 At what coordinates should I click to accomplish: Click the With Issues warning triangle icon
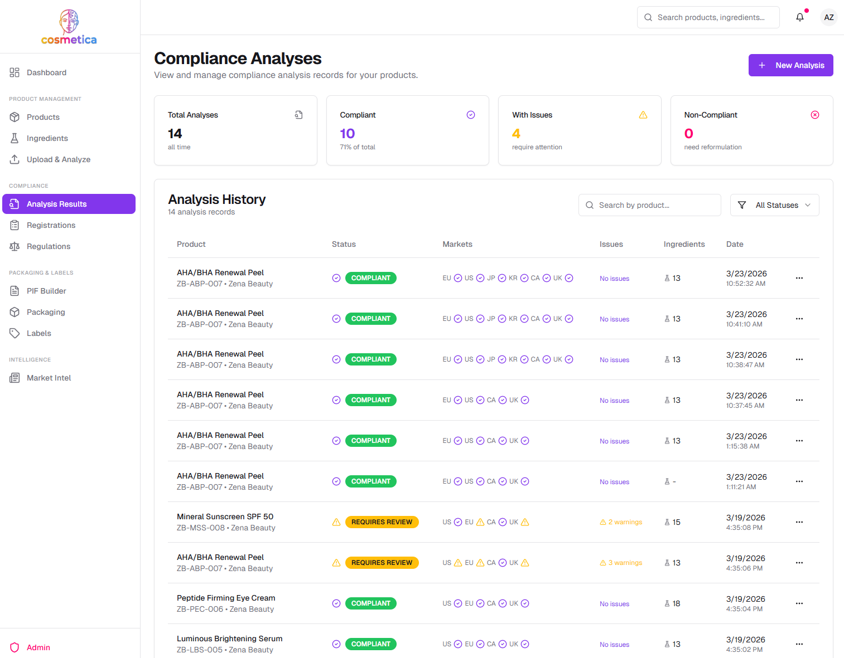[x=643, y=115]
